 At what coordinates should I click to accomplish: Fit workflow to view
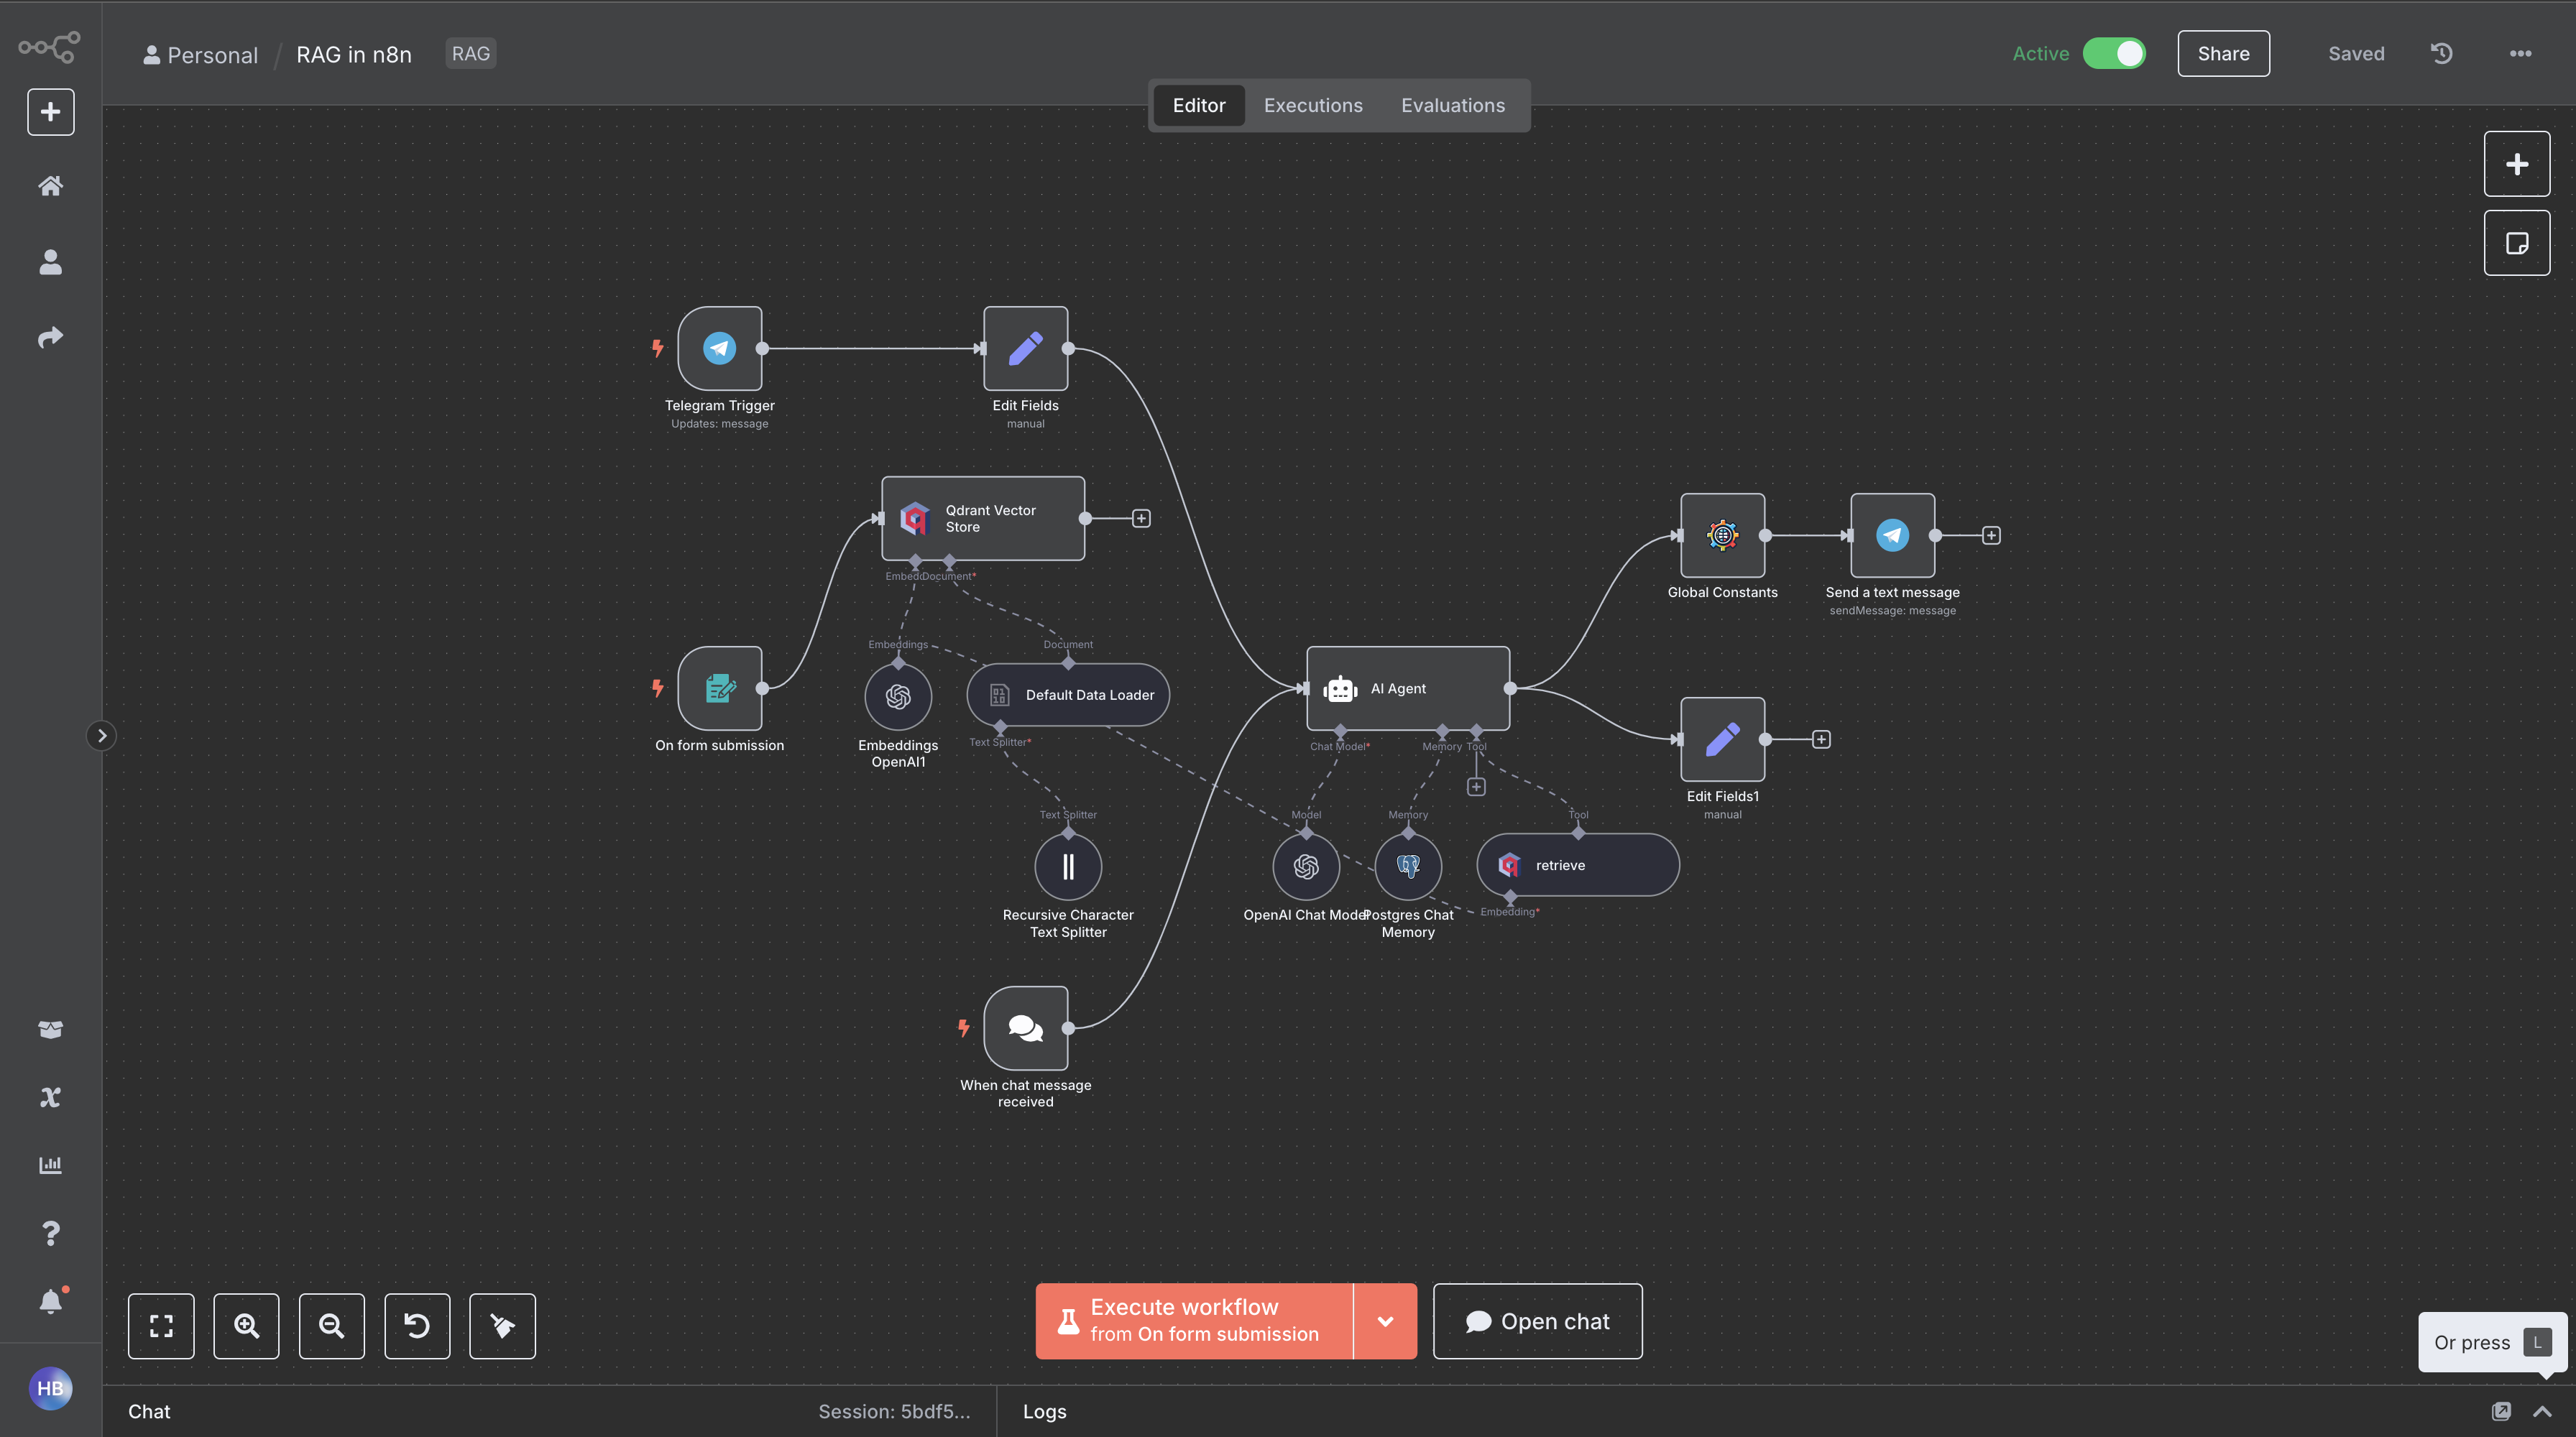(x=161, y=1326)
